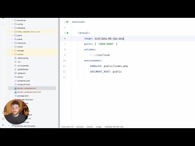Click the Scratches and Consoles icon

13,126
